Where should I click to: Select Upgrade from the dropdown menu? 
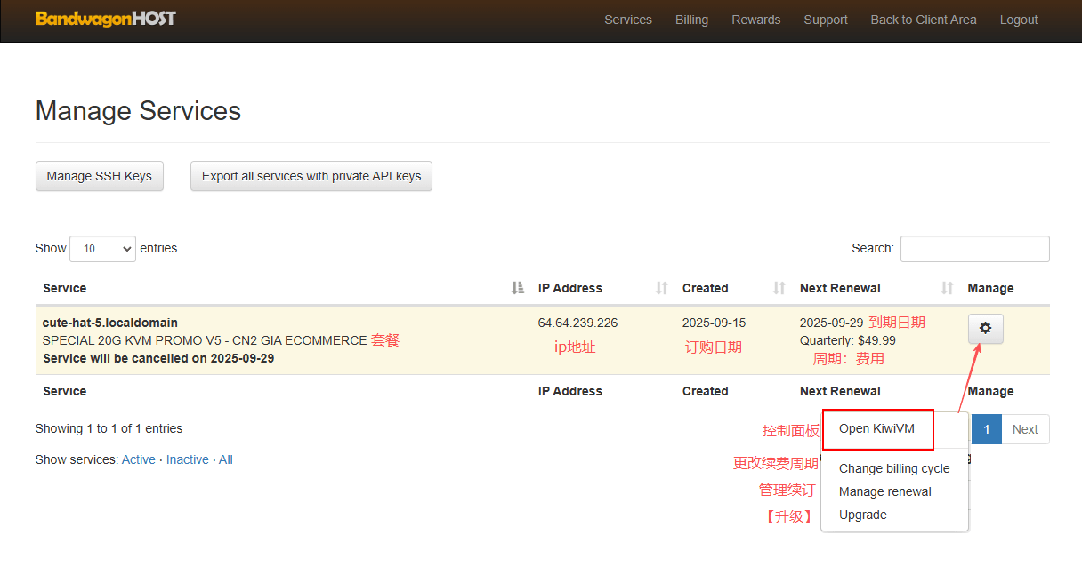pyautogui.click(x=862, y=515)
